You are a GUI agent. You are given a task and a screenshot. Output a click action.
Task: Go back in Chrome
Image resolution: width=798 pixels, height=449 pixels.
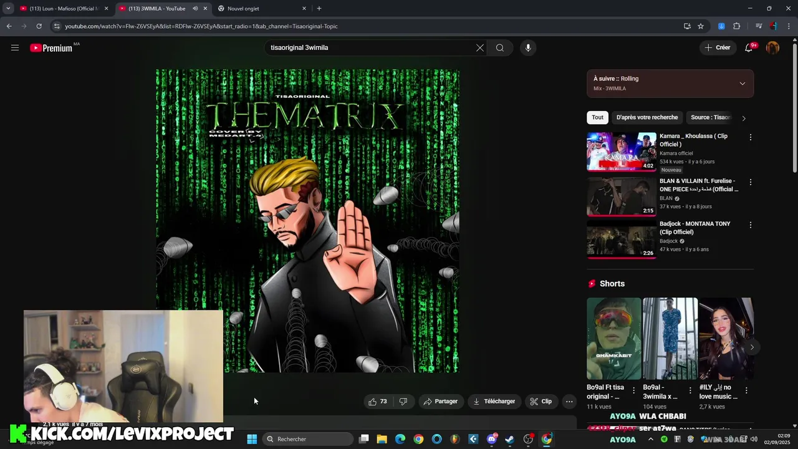pyautogui.click(x=9, y=26)
